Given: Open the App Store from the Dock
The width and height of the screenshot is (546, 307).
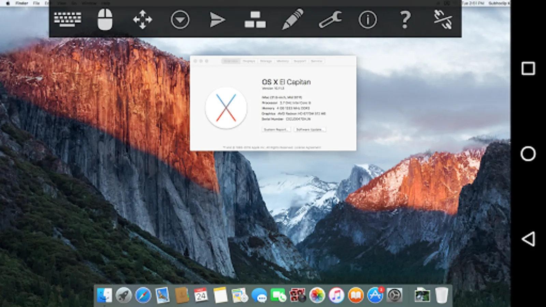Looking at the screenshot, I should coord(375,295).
